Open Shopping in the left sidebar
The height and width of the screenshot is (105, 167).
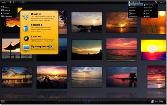pyautogui.click(x=5, y=10)
